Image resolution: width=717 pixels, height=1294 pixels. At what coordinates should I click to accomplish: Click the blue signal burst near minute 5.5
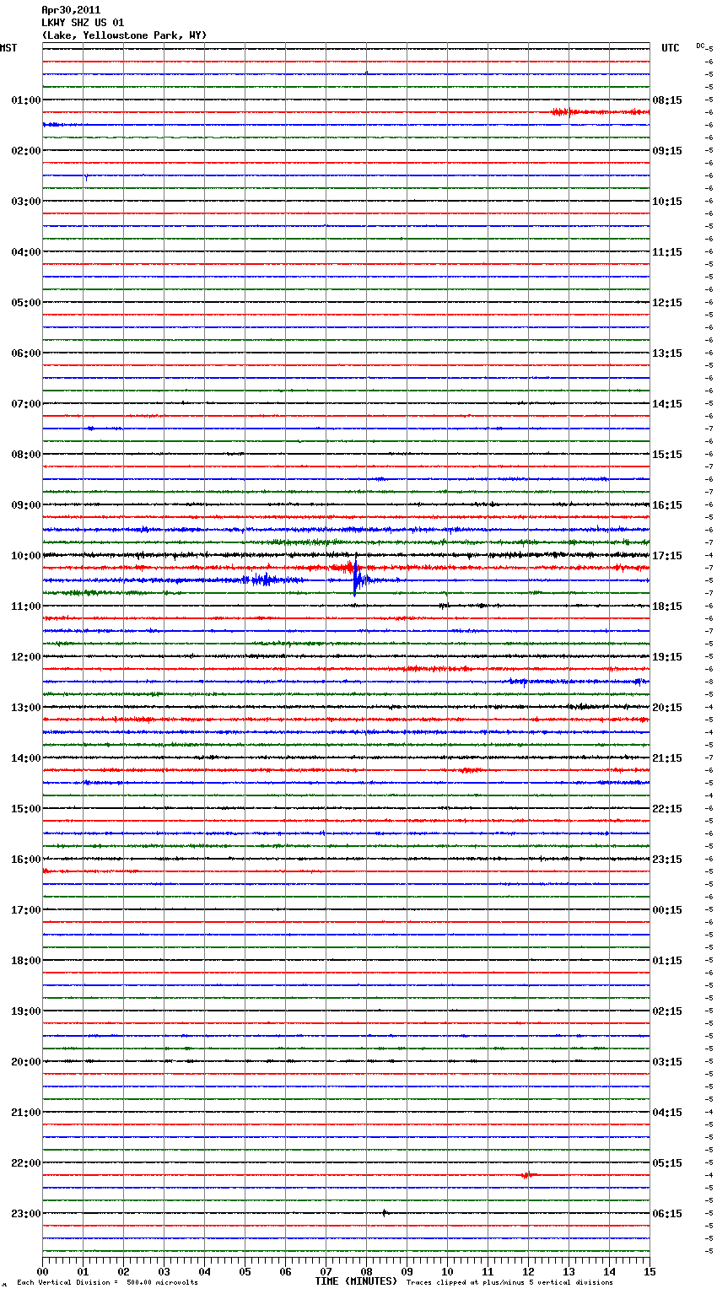click(x=263, y=580)
